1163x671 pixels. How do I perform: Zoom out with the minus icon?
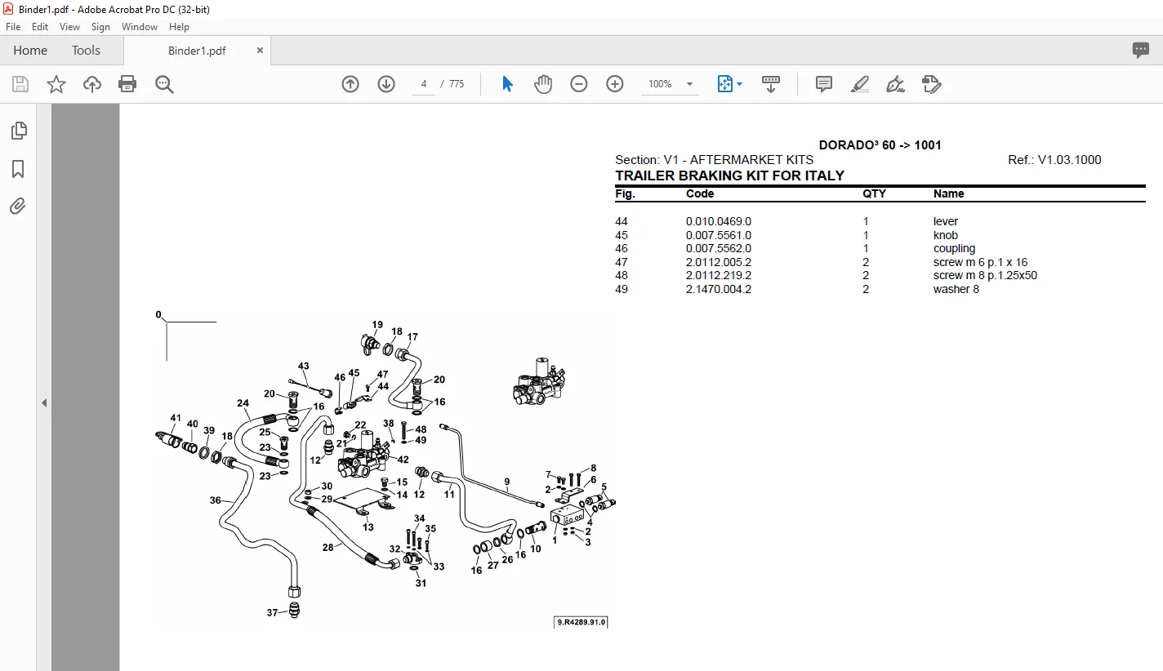[579, 84]
